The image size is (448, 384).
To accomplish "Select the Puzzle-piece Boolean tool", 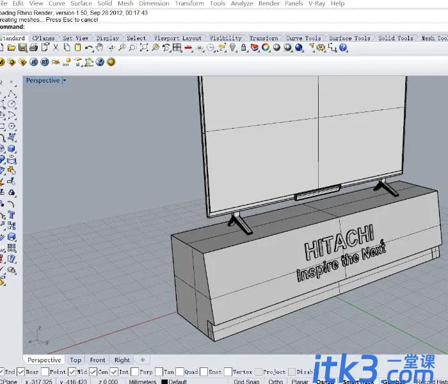I will coord(12,171).
